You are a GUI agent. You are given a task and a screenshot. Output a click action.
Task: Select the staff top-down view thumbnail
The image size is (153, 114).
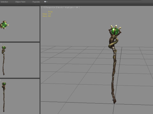click(x=4, y=25)
